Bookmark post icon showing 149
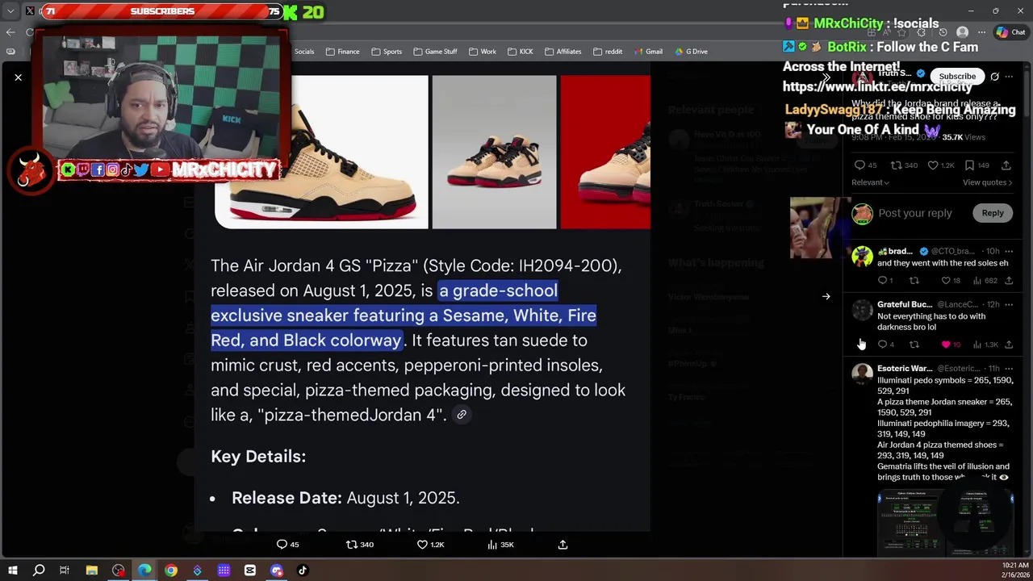This screenshot has height=581, width=1033. (x=969, y=165)
